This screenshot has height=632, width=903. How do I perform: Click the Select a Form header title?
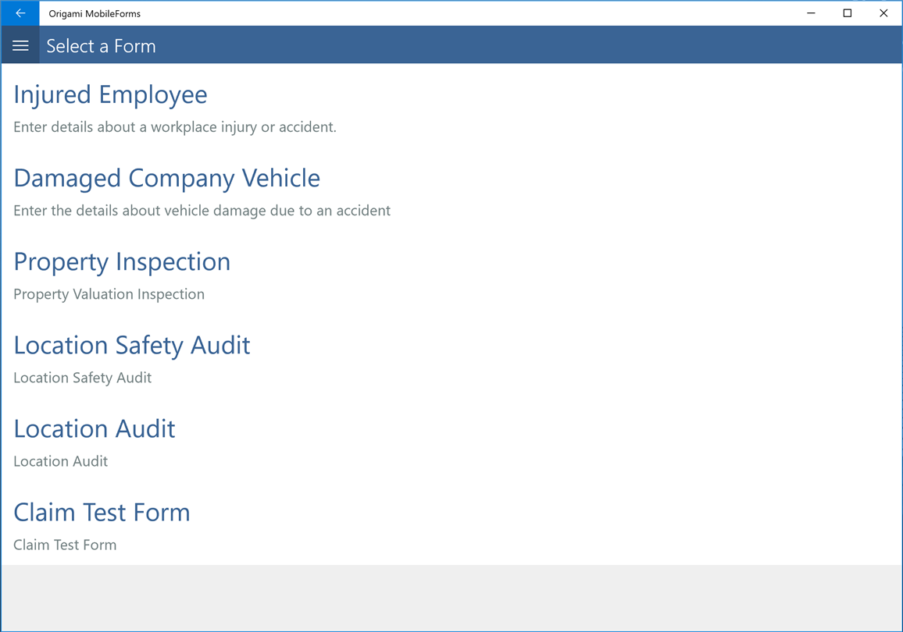pyautogui.click(x=101, y=46)
